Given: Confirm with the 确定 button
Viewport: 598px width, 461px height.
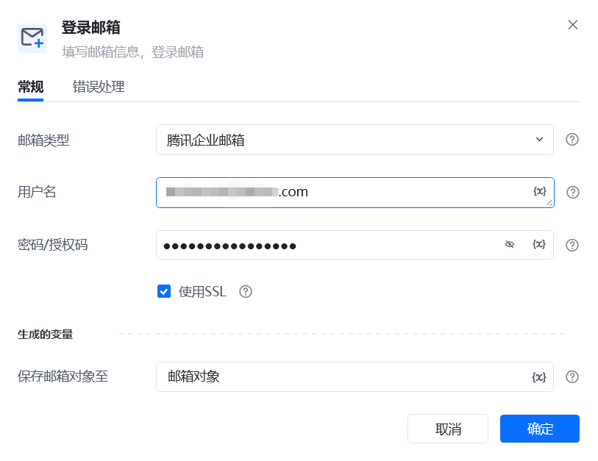Looking at the screenshot, I should (x=540, y=429).
